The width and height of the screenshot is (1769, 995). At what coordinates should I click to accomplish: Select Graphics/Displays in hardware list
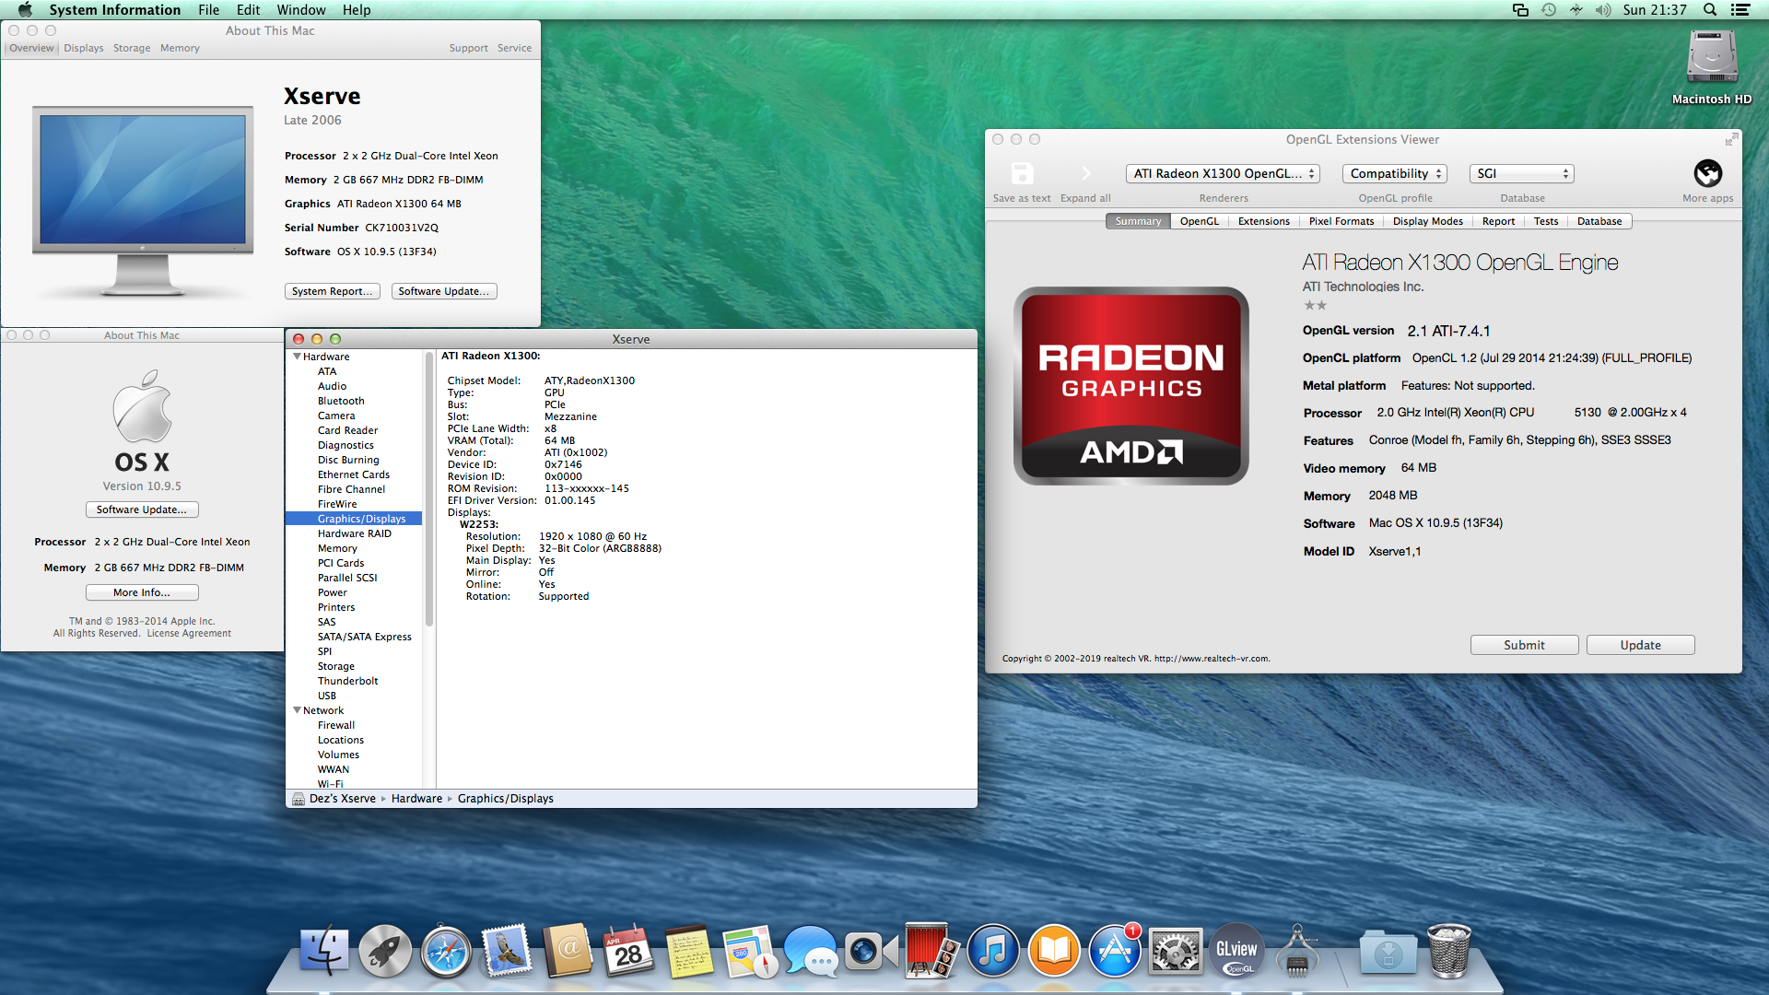coord(354,519)
